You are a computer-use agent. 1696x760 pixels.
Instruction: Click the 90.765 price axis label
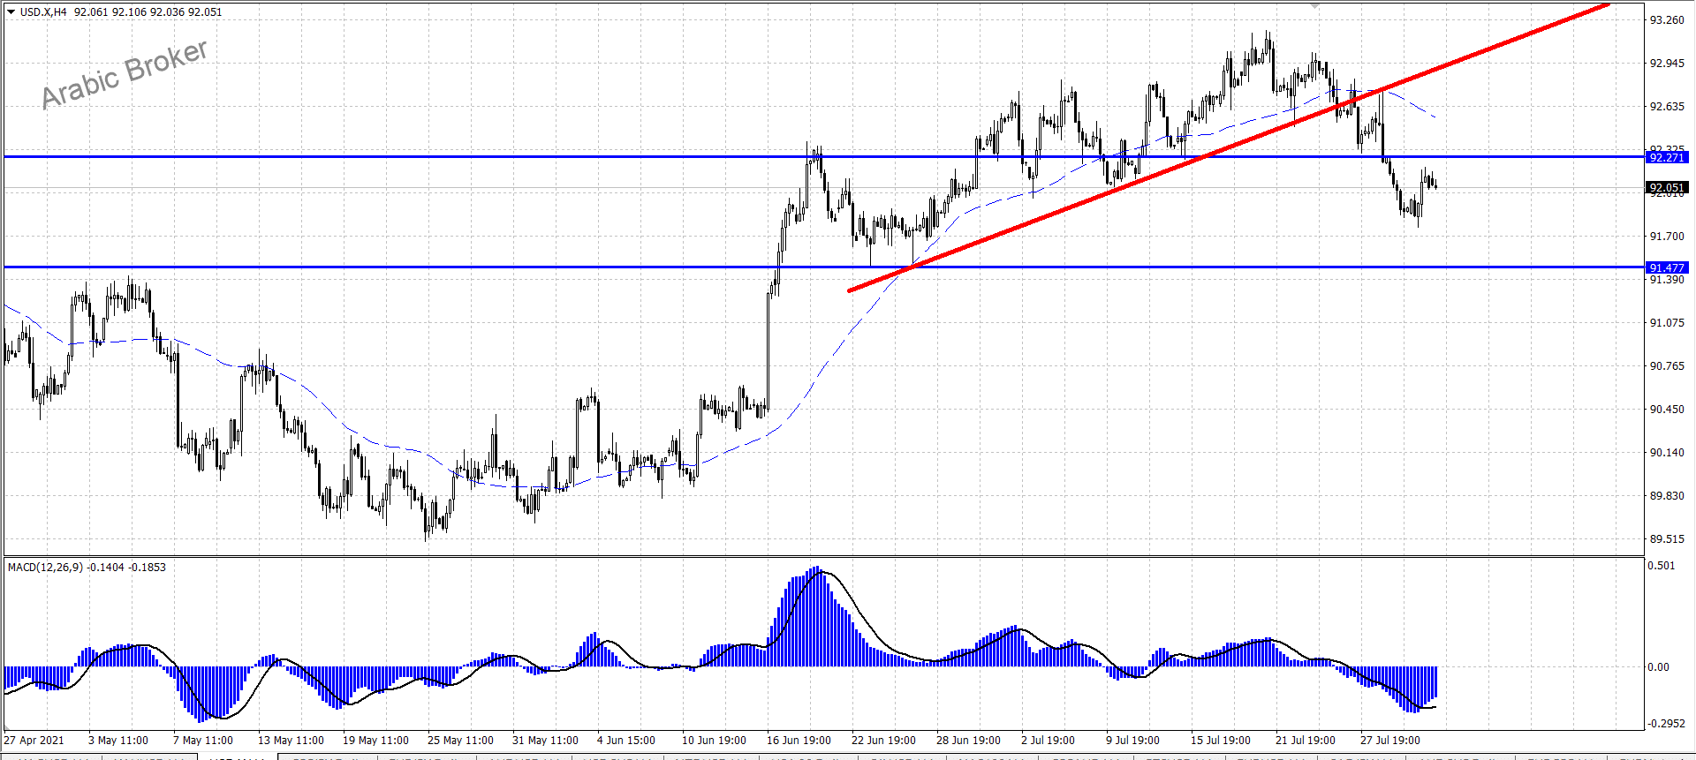1667,366
